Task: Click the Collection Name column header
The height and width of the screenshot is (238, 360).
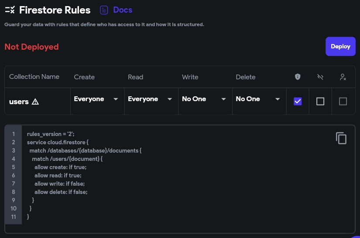Action: [34, 77]
